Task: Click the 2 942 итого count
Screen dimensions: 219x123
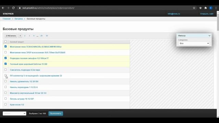Action: pyautogui.click(x=11, y=36)
